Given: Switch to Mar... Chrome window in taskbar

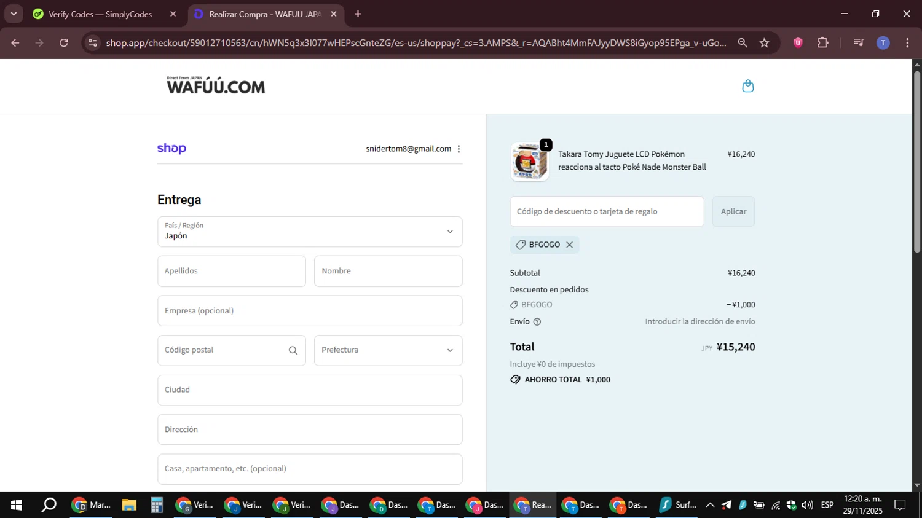Looking at the screenshot, I should [x=92, y=505].
